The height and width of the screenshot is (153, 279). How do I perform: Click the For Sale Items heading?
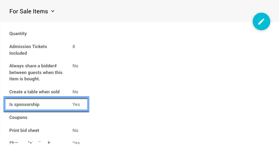[28, 11]
